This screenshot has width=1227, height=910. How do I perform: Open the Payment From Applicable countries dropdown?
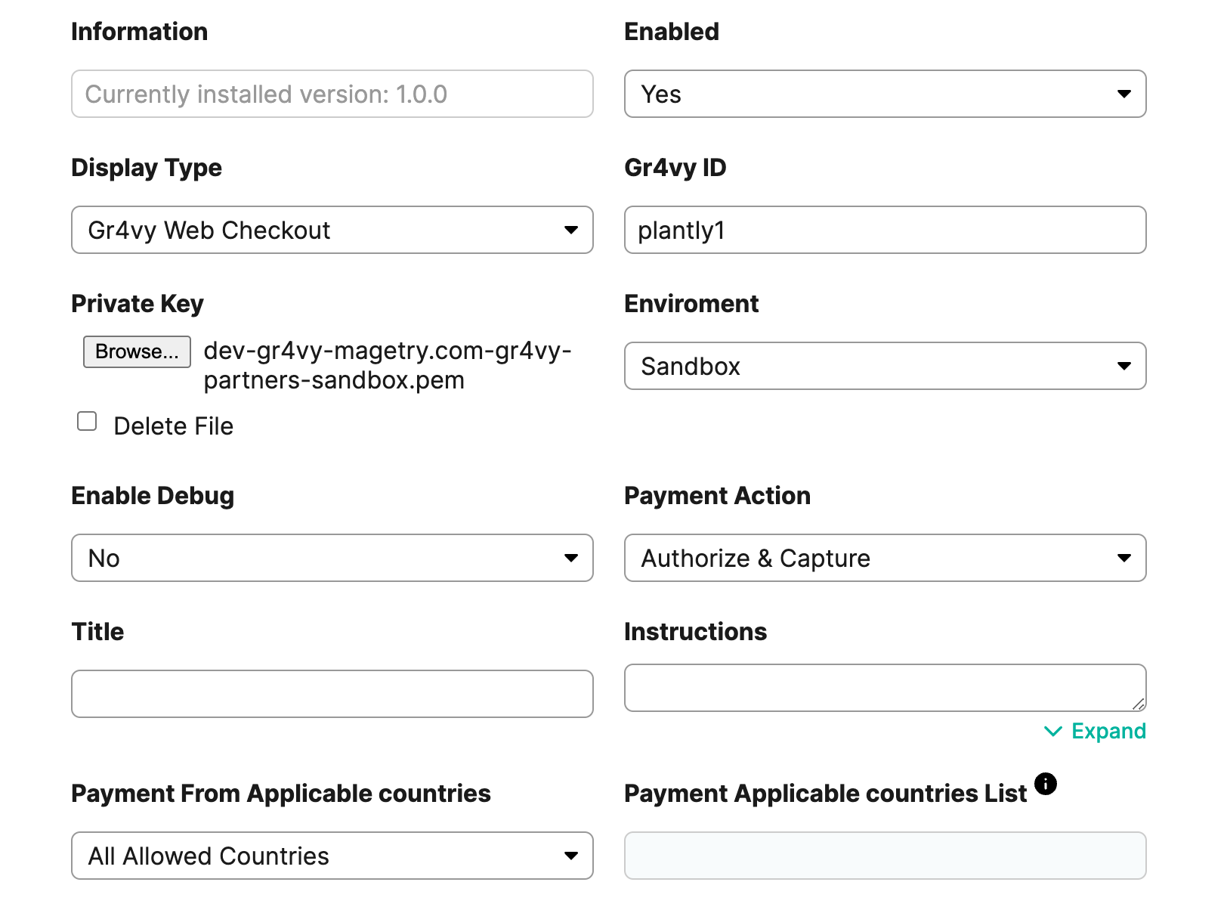[332, 856]
